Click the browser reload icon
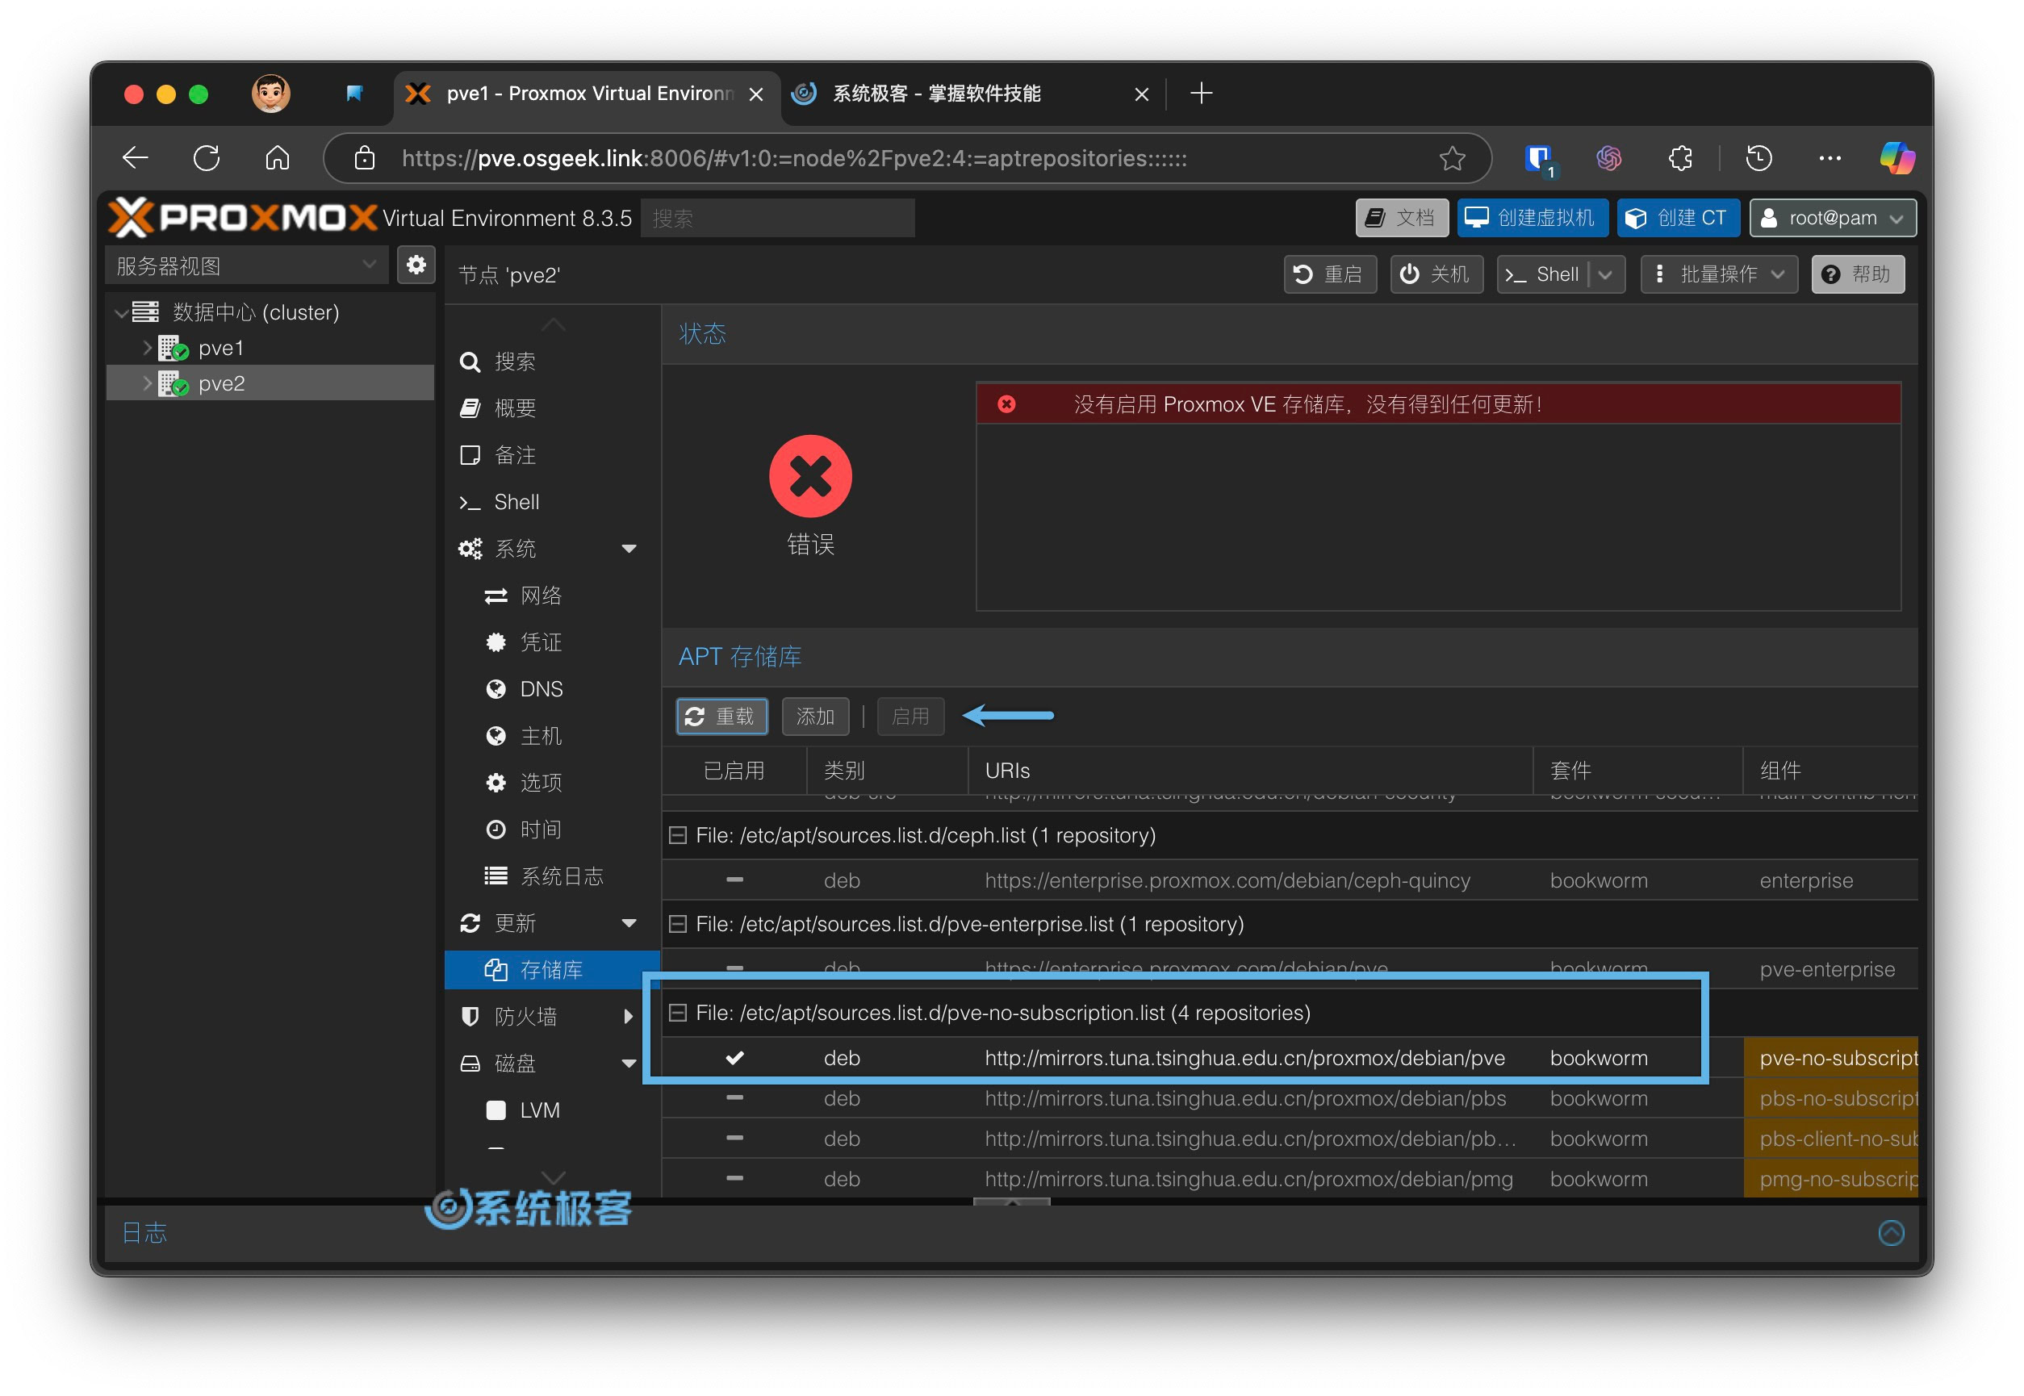The height and width of the screenshot is (1396, 2024). point(207,158)
